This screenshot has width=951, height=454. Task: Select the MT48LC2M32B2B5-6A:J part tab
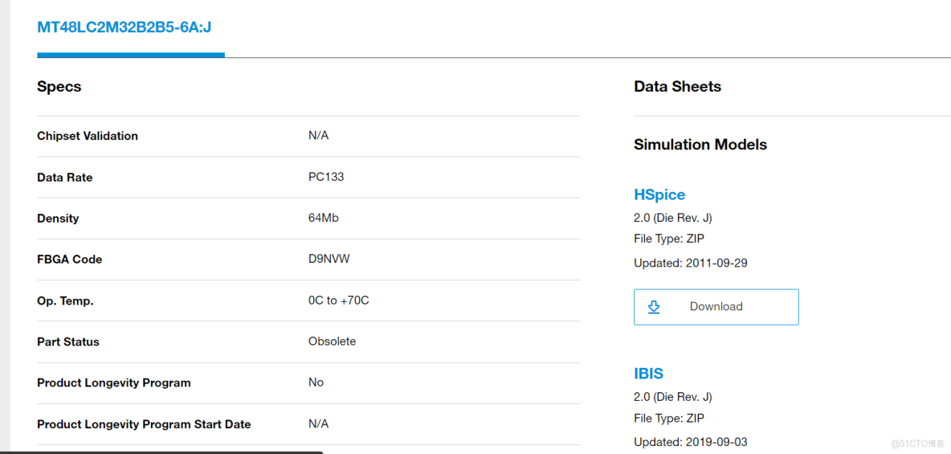click(x=124, y=27)
